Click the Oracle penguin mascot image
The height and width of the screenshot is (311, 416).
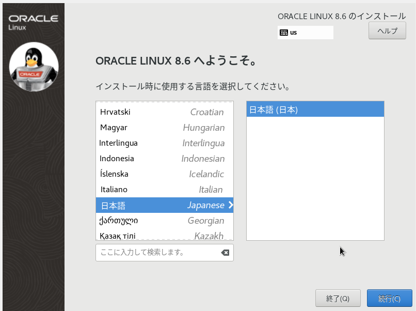(34, 67)
